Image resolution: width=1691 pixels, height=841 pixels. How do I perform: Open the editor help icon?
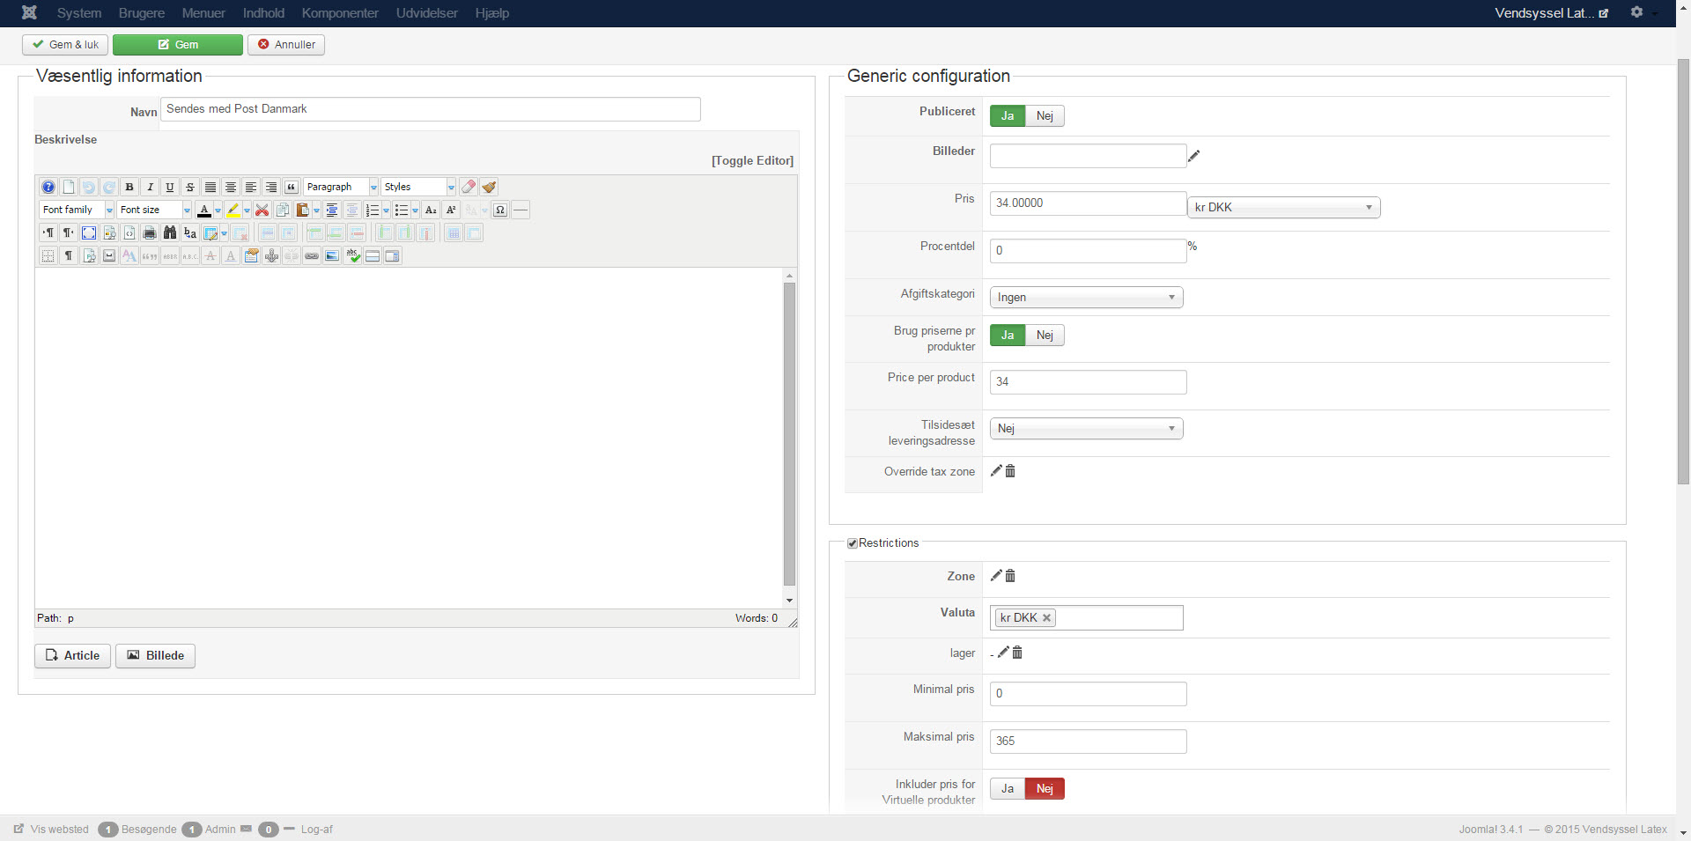click(x=48, y=187)
